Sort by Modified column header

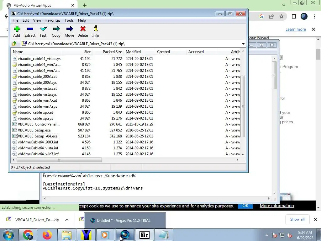tap(139, 52)
